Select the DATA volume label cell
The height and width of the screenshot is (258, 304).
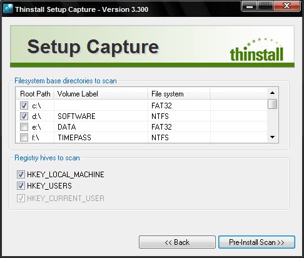(67, 127)
